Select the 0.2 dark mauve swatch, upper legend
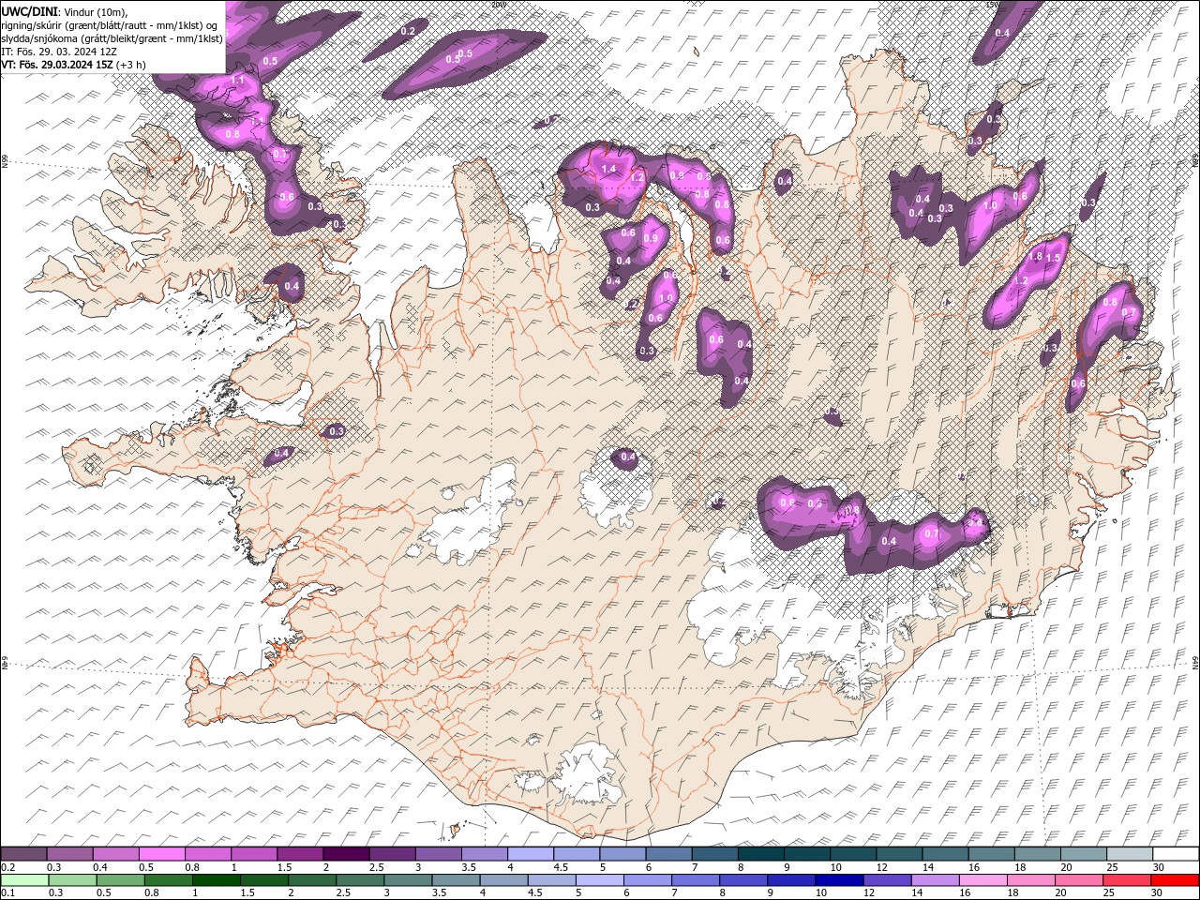Image resolution: width=1200 pixels, height=900 pixels. (x=23, y=854)
